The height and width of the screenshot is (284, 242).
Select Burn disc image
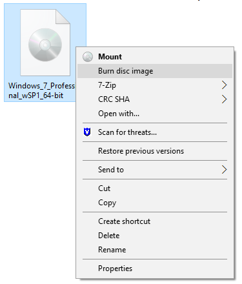click(155, 71)
